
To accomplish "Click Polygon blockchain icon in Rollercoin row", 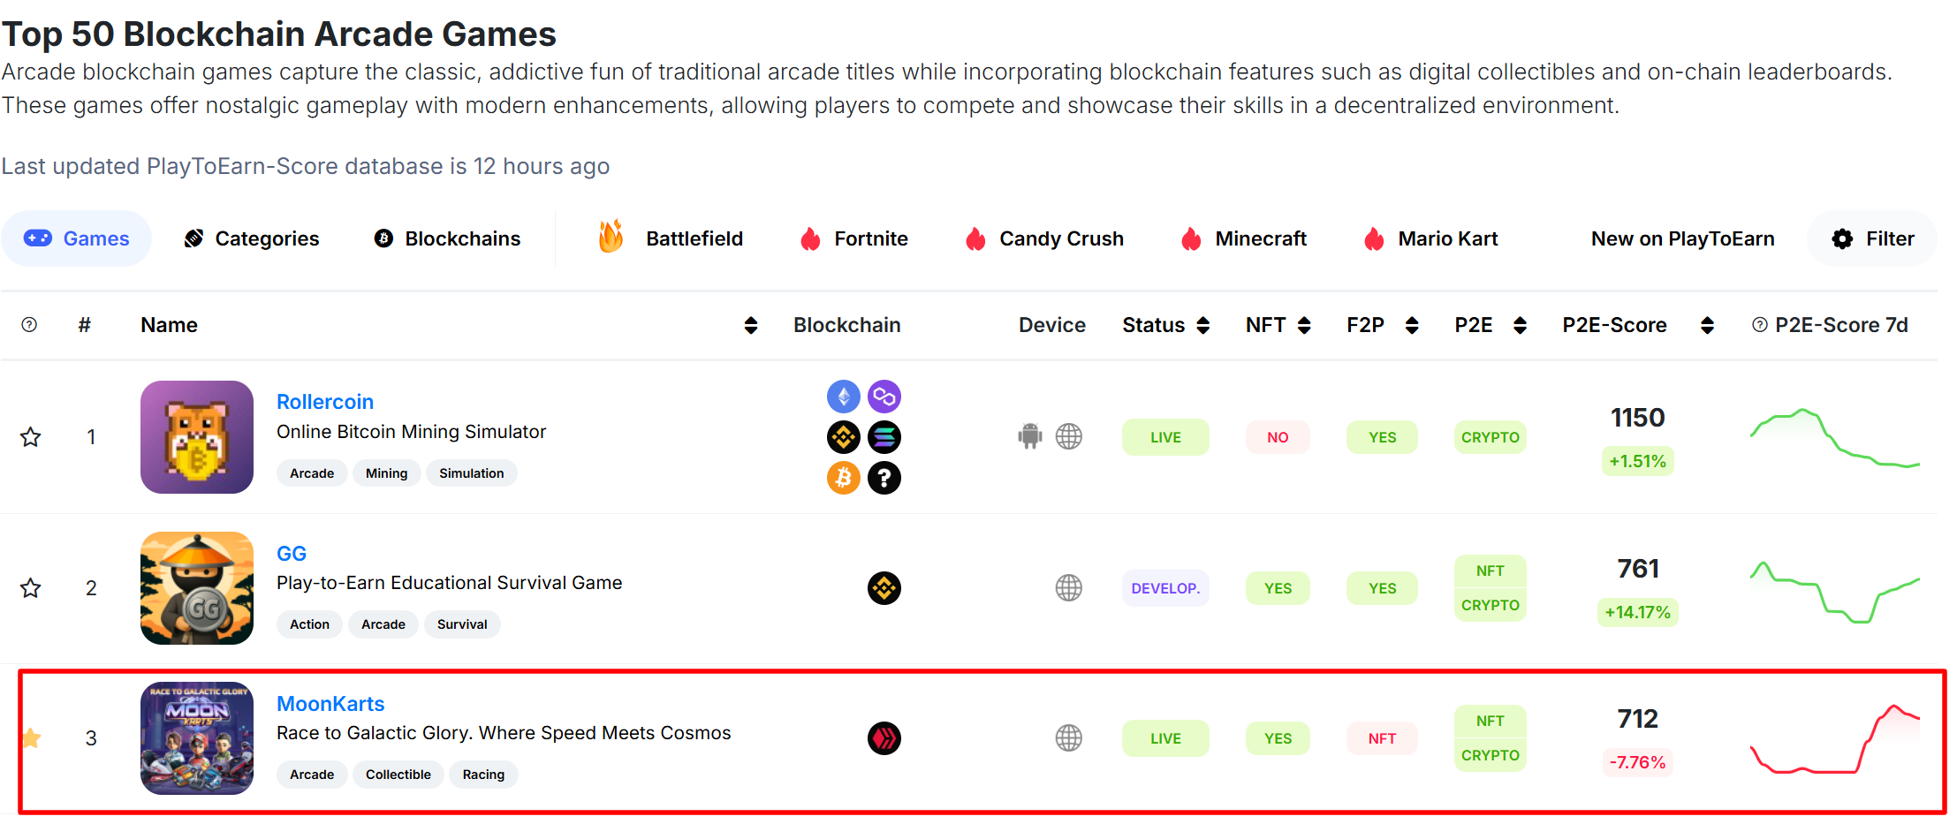I will (x=884, y=397).
